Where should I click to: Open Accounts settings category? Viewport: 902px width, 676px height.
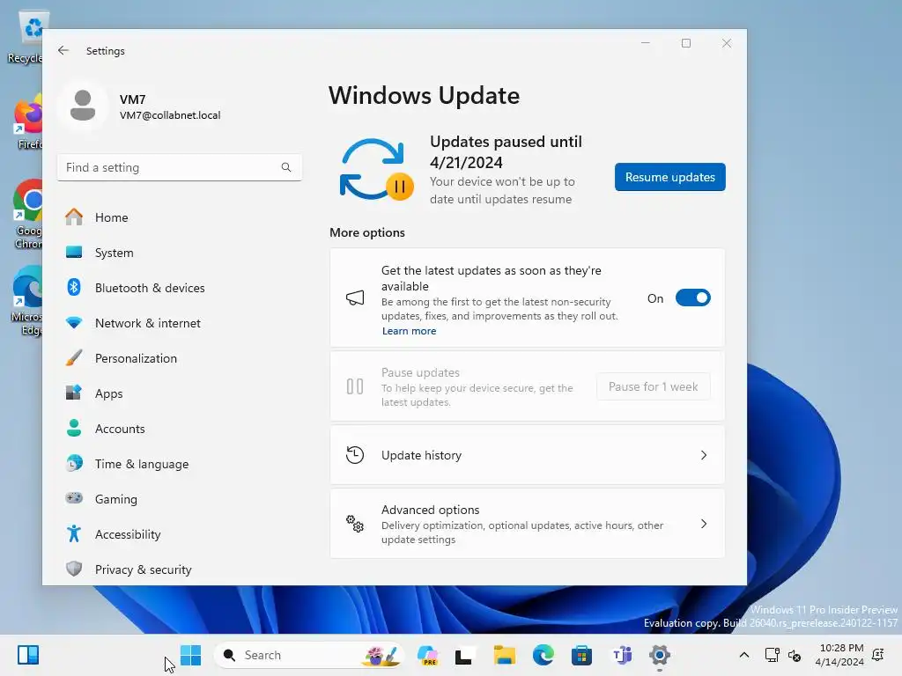(180, 429)
